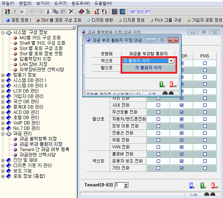The image size is (223, 198).
Task: Open the purple help book icon
Action: tap(81, 11)
